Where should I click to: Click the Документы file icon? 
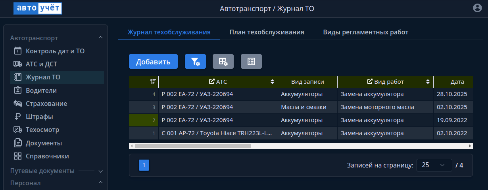pyautogui.click(x=17, y=143)
